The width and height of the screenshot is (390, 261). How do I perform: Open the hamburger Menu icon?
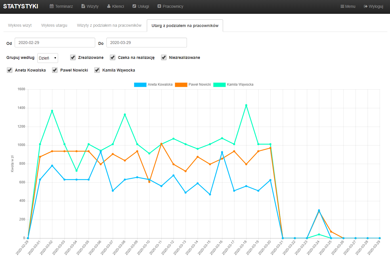[x=342, y=6]
